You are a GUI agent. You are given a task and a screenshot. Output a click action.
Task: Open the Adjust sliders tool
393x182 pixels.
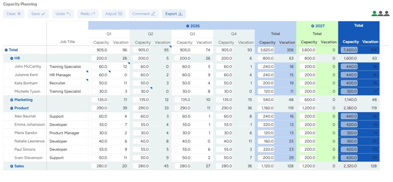tap(114, 14)
